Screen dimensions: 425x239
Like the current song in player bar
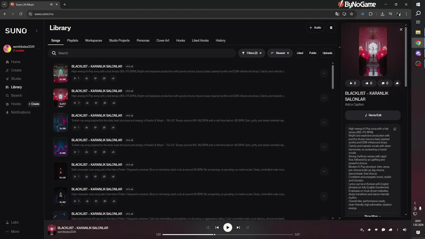[369, 230]
